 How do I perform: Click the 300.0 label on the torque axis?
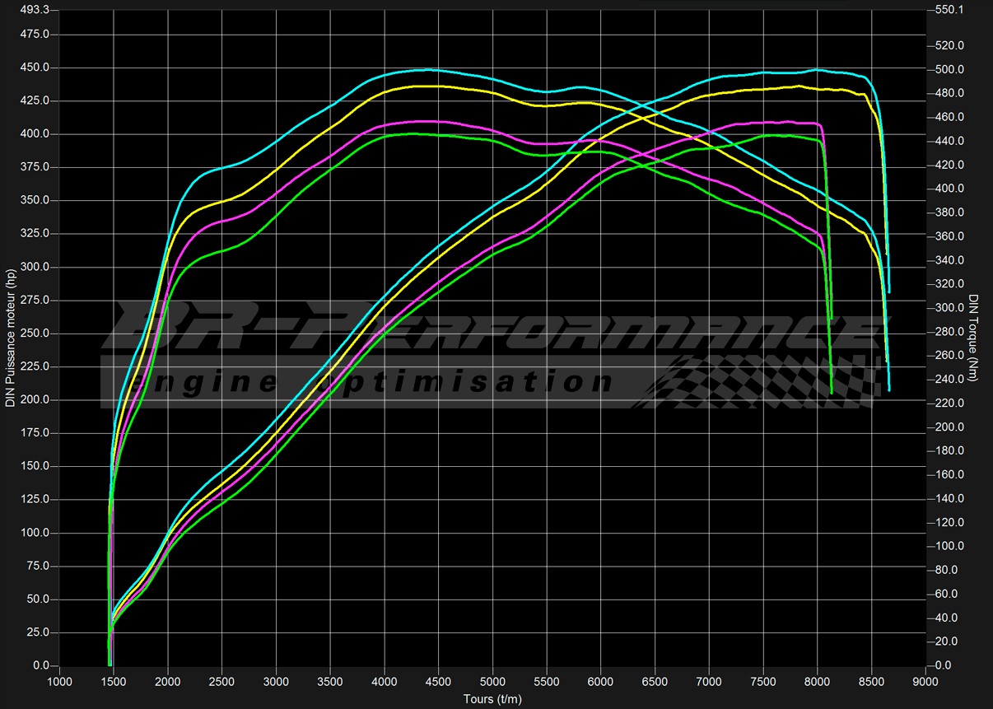tap(949, 308)
